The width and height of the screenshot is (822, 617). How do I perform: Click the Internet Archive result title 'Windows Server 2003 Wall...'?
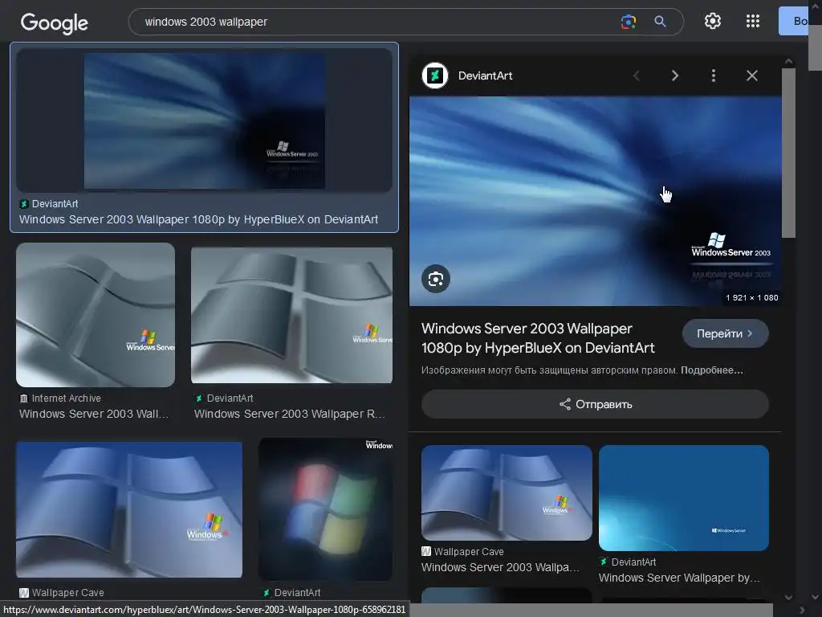[x=94, y=414]
